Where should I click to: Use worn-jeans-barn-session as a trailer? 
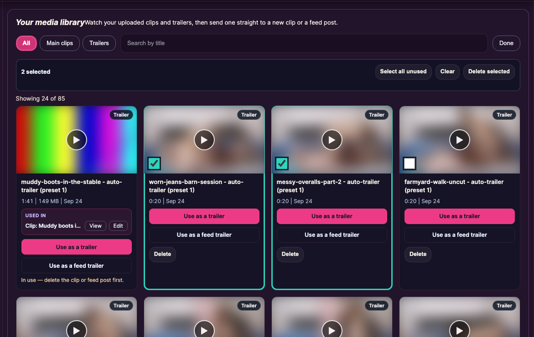[x=204, y=216]
